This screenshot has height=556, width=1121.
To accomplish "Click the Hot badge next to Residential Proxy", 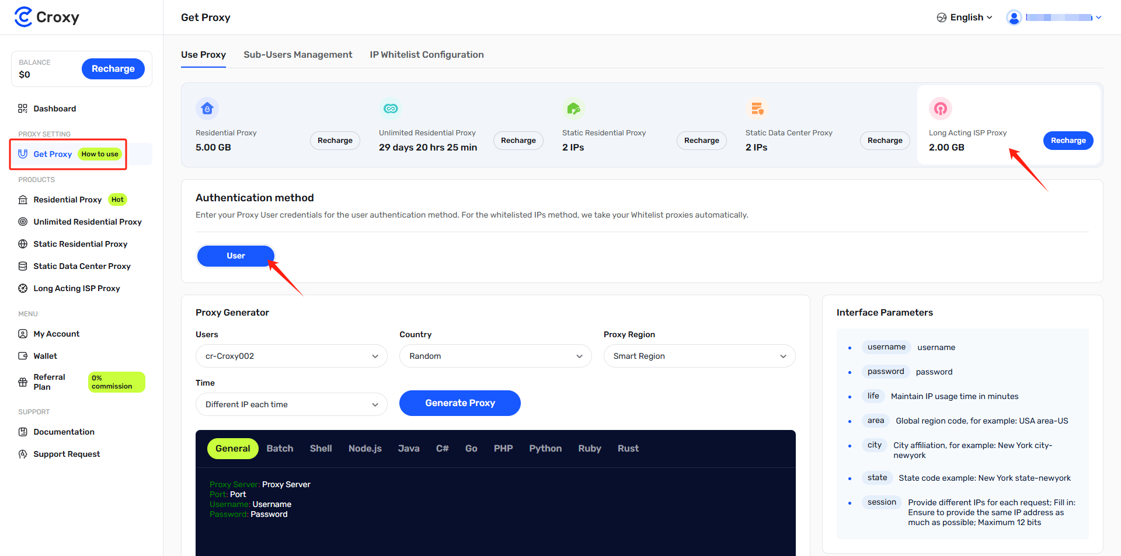I will (x=117, y=200).
